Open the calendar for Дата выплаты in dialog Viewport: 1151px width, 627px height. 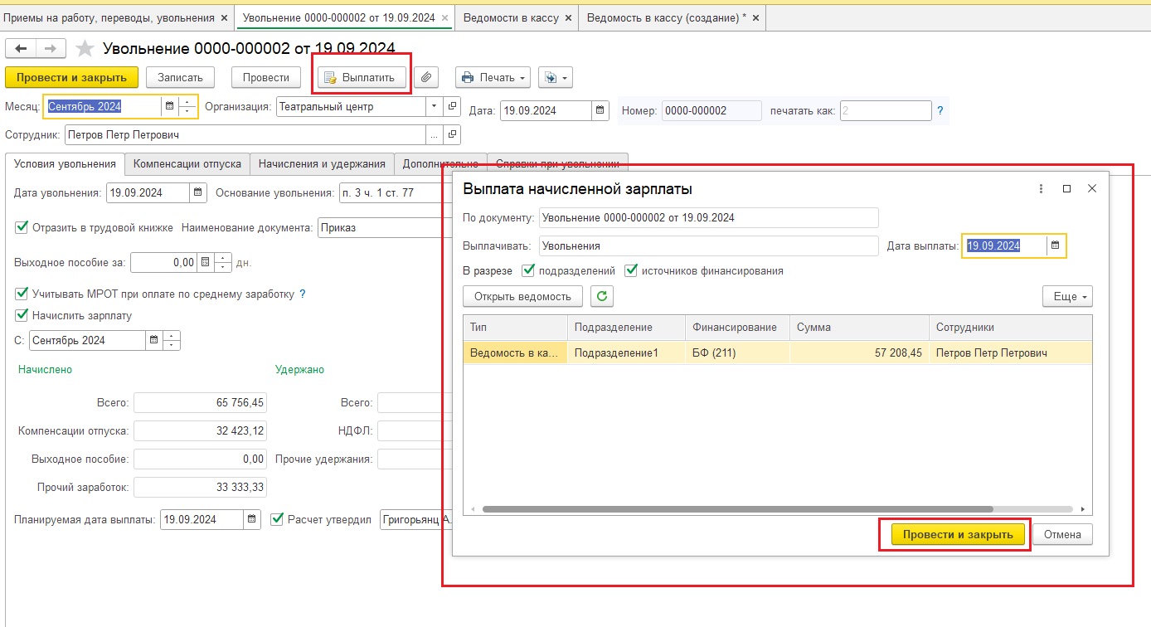click(1056, 245)
